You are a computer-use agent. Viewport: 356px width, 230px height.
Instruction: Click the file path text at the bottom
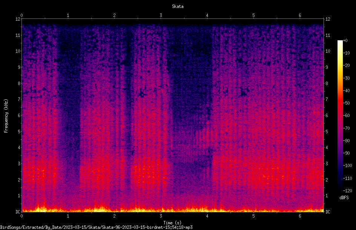pos(96,227)
